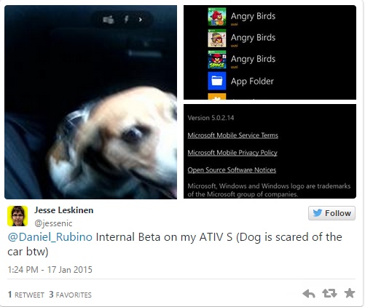Open the @Daniel_Rubino mention link
The image size is (365, 307).
pos(50,237)
